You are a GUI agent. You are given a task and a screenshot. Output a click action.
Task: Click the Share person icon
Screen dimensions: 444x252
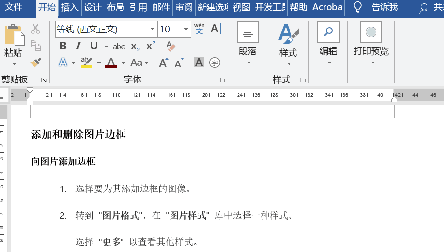(x=424, y=8)
